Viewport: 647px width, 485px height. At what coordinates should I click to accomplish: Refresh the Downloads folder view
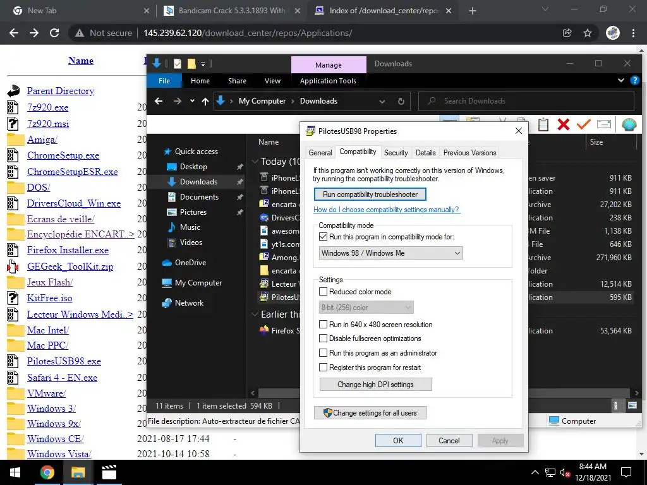tap(401, 101)
